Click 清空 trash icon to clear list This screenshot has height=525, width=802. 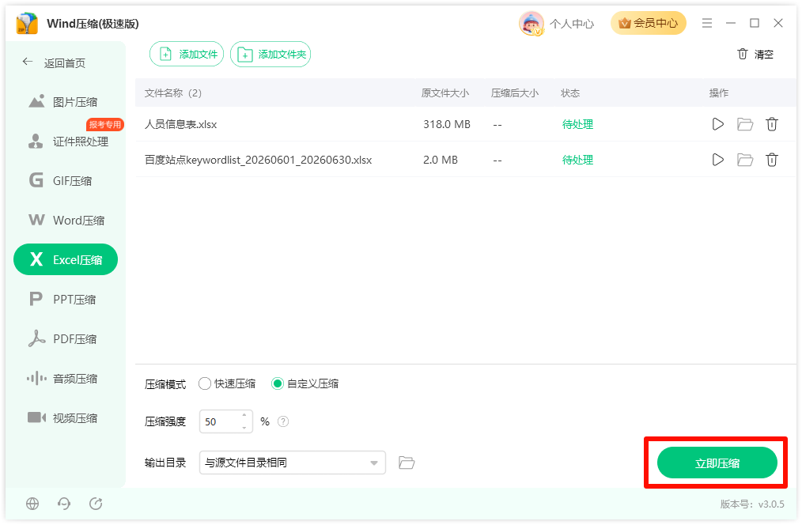743,54
